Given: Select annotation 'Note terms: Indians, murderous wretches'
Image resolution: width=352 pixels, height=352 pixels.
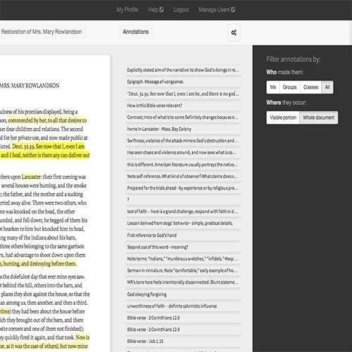Looking at the screenshot, I should click(183, 258).
